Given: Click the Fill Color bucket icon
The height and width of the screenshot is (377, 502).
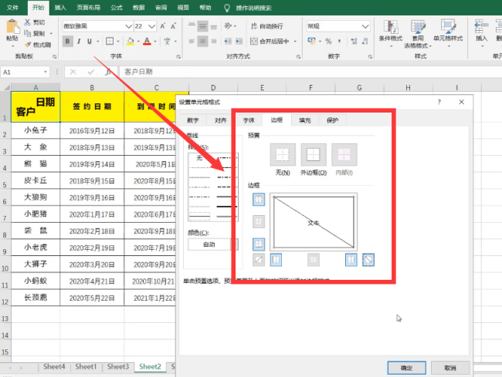Looking at the screenshot, I should pos(131,41).
